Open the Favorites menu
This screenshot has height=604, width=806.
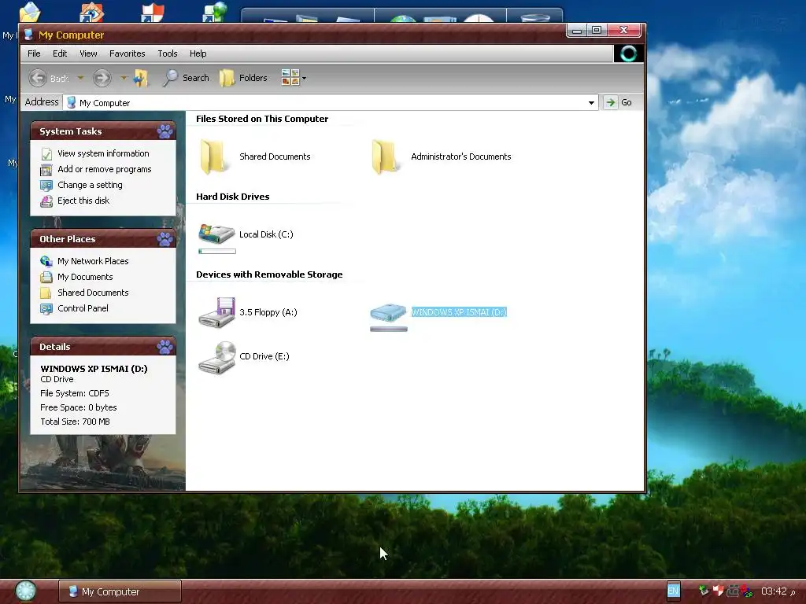(127, 53)
